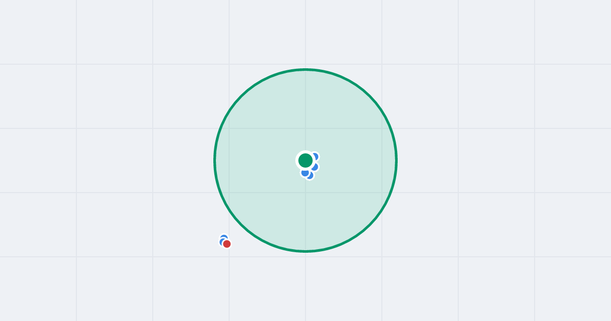The height and width of the screenshot is (321, 611).
Task: Click empty map background below the red marker
Action: click(227, 285)
